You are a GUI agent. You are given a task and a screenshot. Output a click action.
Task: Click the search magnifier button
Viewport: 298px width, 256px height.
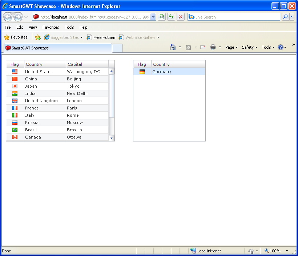[x=285, y=17]
